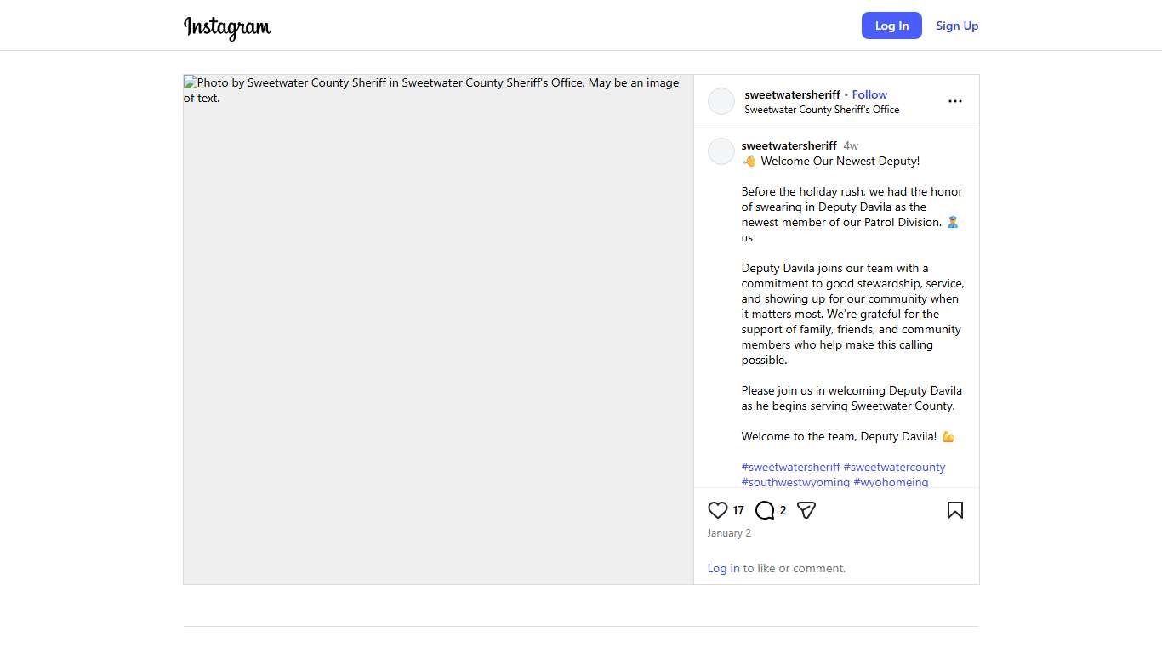
Task: Open the #sweetwatercounty hashtag
Action: click(894, 467)
